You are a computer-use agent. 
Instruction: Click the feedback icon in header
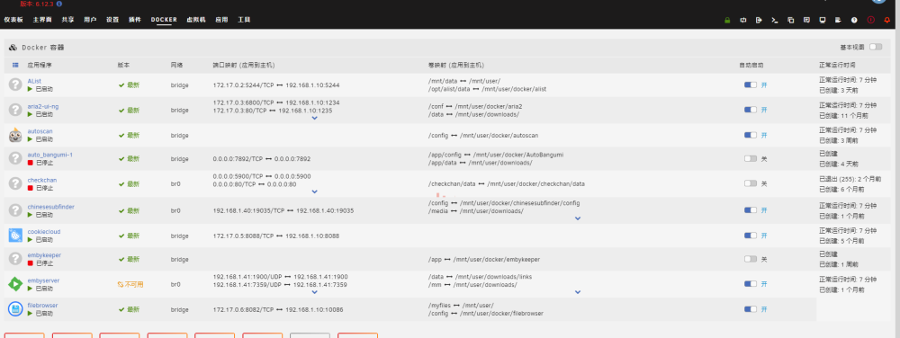[806, 20]
